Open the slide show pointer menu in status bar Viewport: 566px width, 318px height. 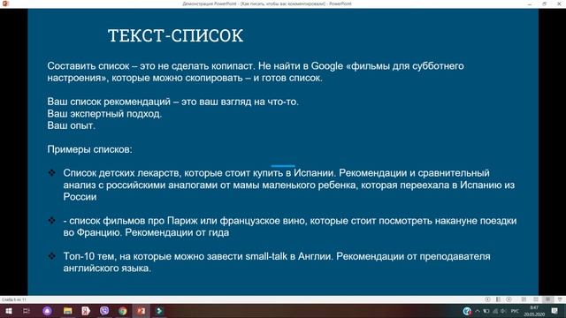coord(498,299)
